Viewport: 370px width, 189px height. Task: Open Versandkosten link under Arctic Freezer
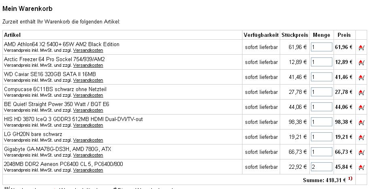[88, 65]
